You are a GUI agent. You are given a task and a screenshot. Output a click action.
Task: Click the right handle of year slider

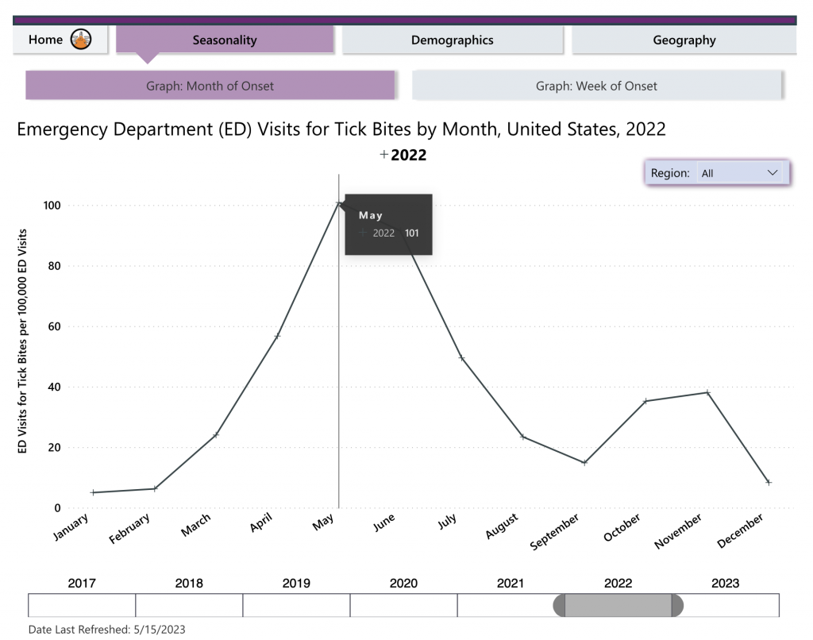pos(677,605)
